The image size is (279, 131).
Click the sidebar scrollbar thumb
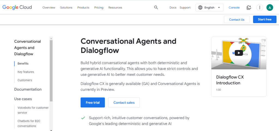tap(51, 71)
